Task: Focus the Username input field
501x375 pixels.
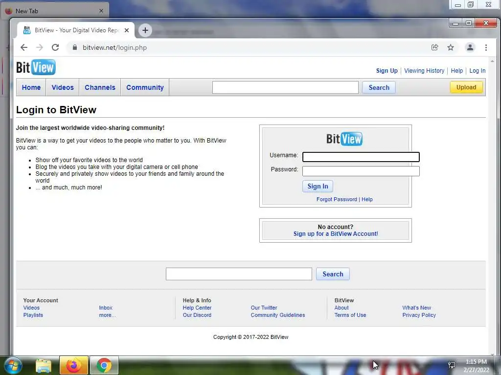Action: pos(361,157)
